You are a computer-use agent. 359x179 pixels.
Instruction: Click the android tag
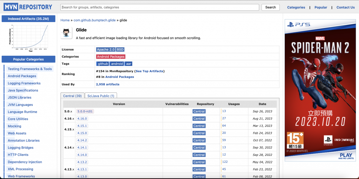click(117, 64)
